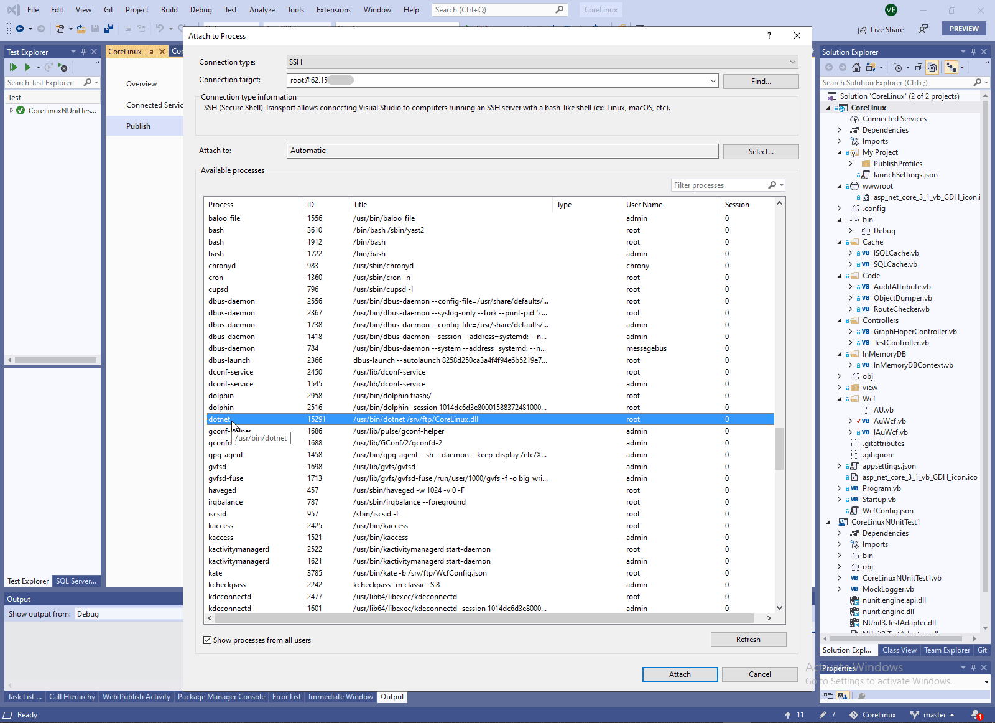The width and height of the screenshot is (995, 723).
Task: Click the Open File folder icon
Action: click(81, 29)
